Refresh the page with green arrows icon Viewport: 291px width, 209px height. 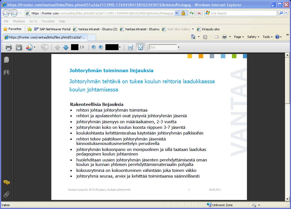tap(192, 13)
